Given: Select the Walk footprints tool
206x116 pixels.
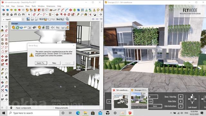Looking at the screenshot, I should 2,100.
